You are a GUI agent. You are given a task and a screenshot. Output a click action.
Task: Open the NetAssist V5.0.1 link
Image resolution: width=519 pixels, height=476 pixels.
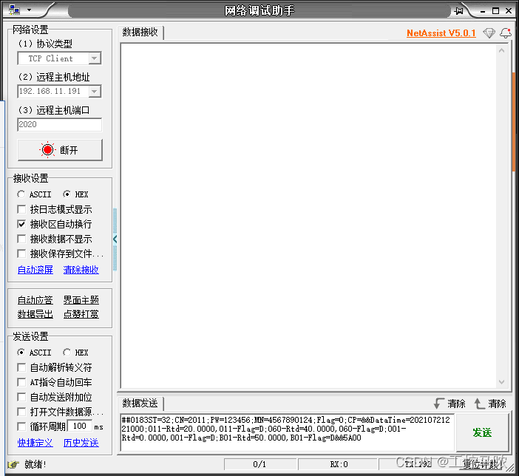pos(441,33)
